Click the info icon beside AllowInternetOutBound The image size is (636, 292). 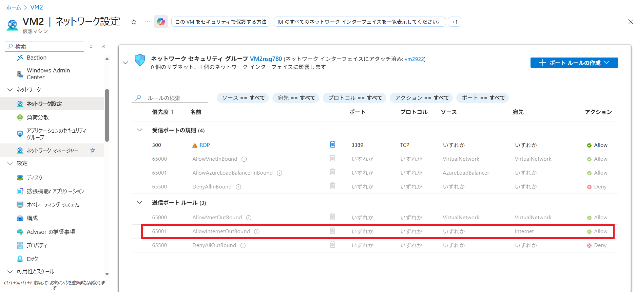pyautogui.click(x=257, y=232)
